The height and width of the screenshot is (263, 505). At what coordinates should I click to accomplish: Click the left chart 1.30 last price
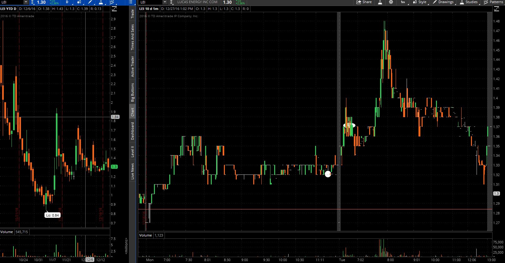[x=41, y=2]
